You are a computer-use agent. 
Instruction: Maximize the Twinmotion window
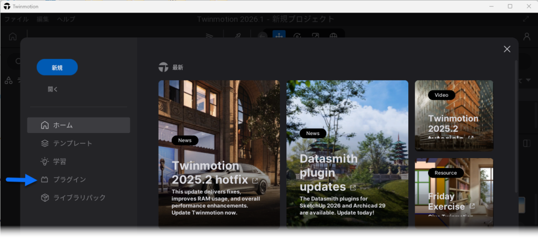click(510, 6)
